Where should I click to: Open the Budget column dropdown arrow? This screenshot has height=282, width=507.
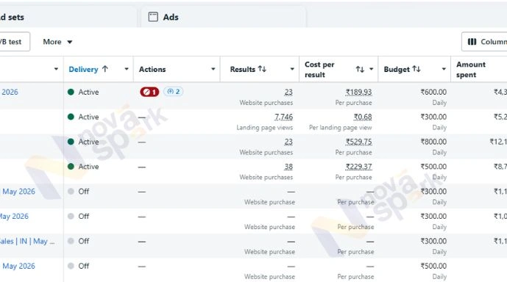tap(444, 69)
